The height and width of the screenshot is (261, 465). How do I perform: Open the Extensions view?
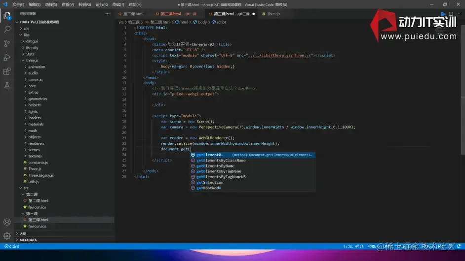(x=7, y=71)
